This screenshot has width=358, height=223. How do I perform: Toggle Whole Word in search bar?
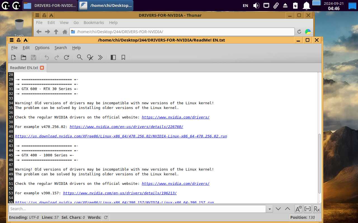[308, 209]
